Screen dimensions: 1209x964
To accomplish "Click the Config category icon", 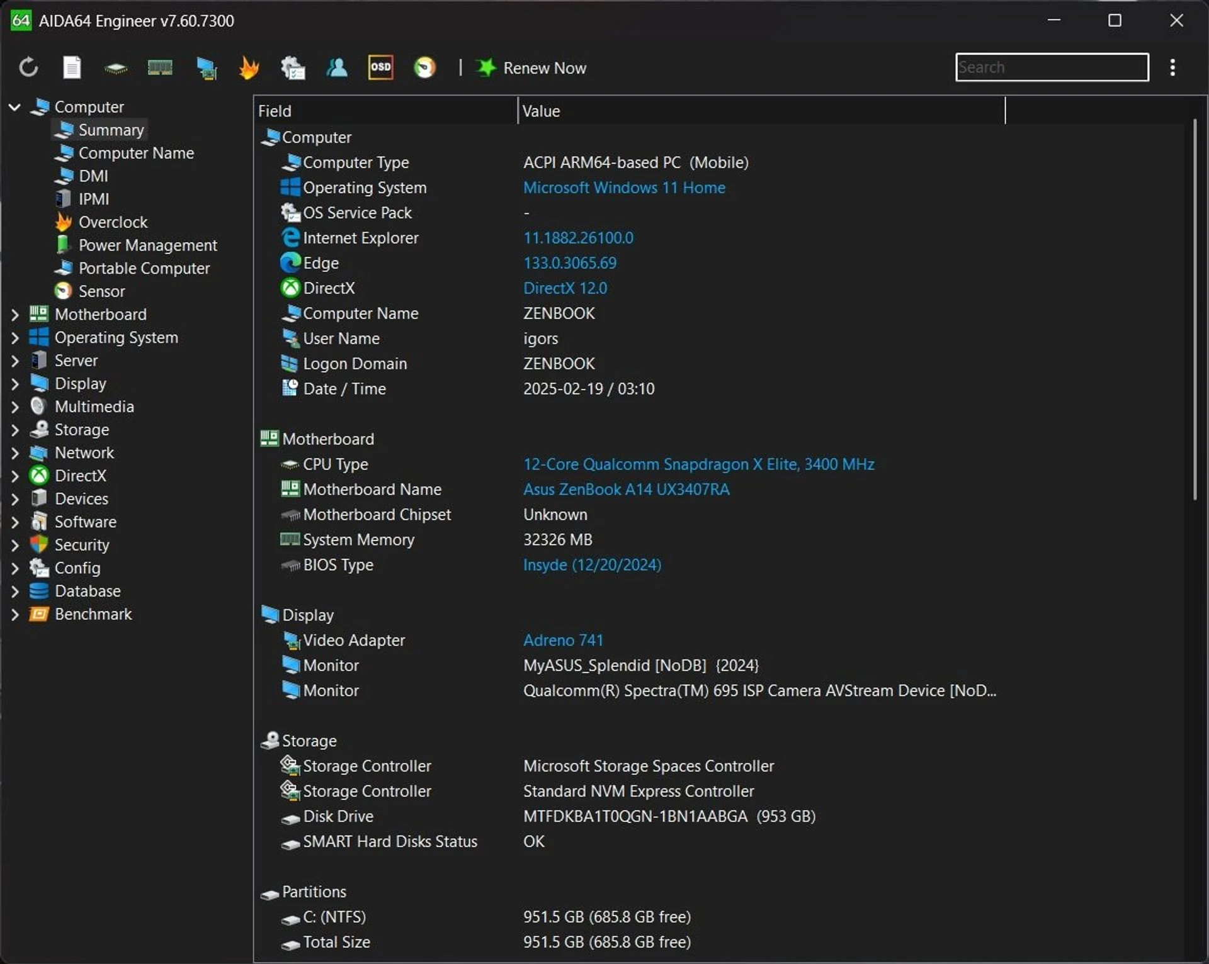I will pyautogui.click(x=39, y=568).
